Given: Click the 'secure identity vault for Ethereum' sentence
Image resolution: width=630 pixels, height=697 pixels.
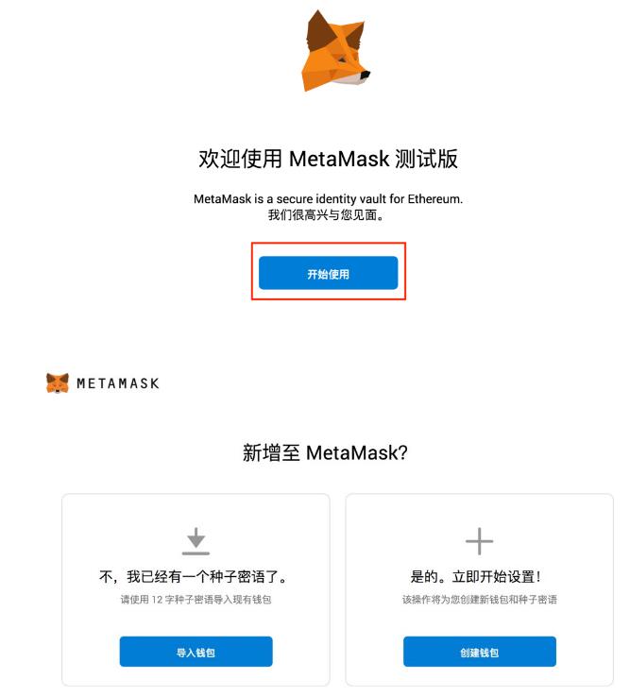Looking at the screenshot, I should click(328, 198).
